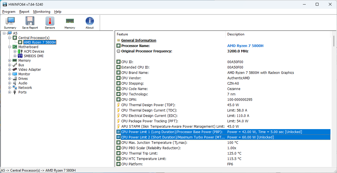Collapse the A5 root tree node

4,33
